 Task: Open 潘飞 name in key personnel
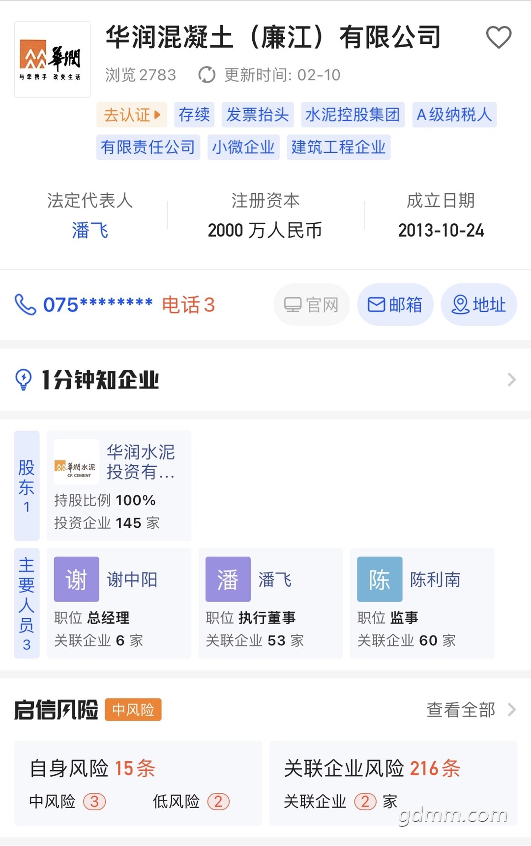(x=275, y=579)
